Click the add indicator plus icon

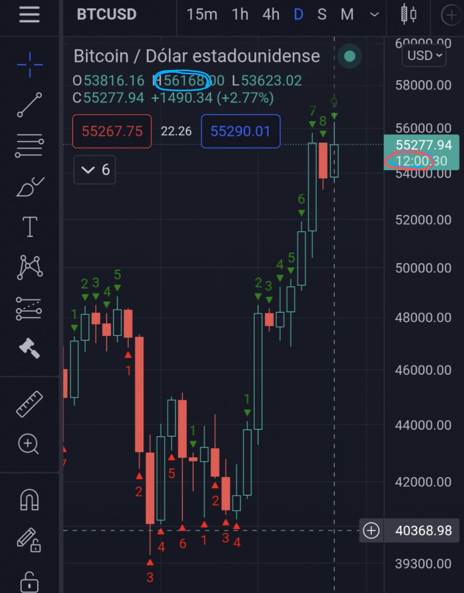tap(452, 15)
